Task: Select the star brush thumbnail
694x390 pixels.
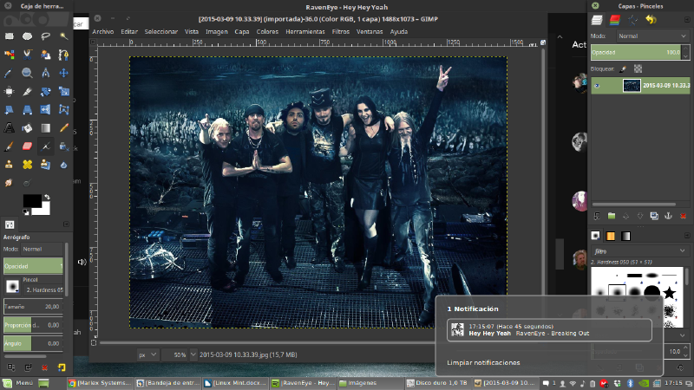Action: (x=669, y=292)
